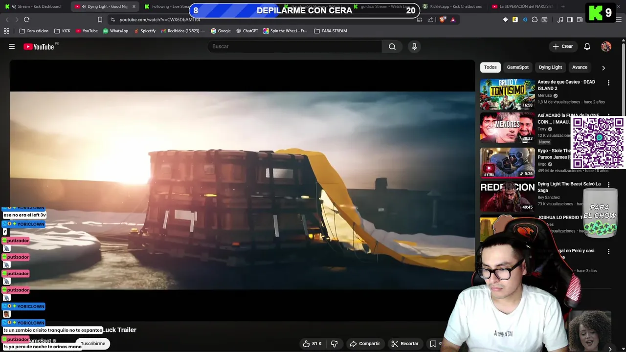Click the Merluso channel name
626x352 pixels.
pos(545,95)
